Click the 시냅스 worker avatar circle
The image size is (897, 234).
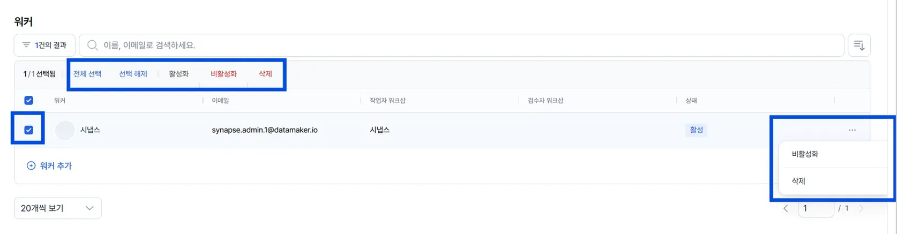coord(65,130)
